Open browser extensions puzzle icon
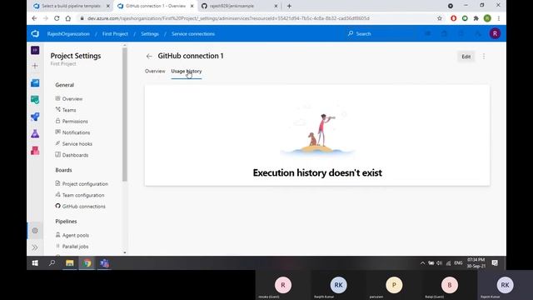 (476, 18)
